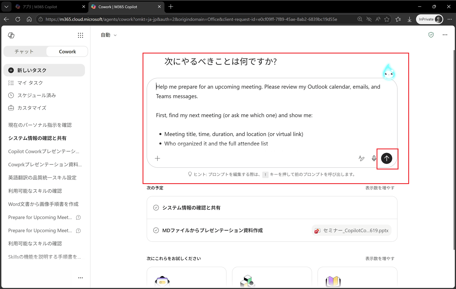Image resolution: width=456 pixels, height=289 pixels.
Task: Open the shield protection icon
Action: (431, 35)
